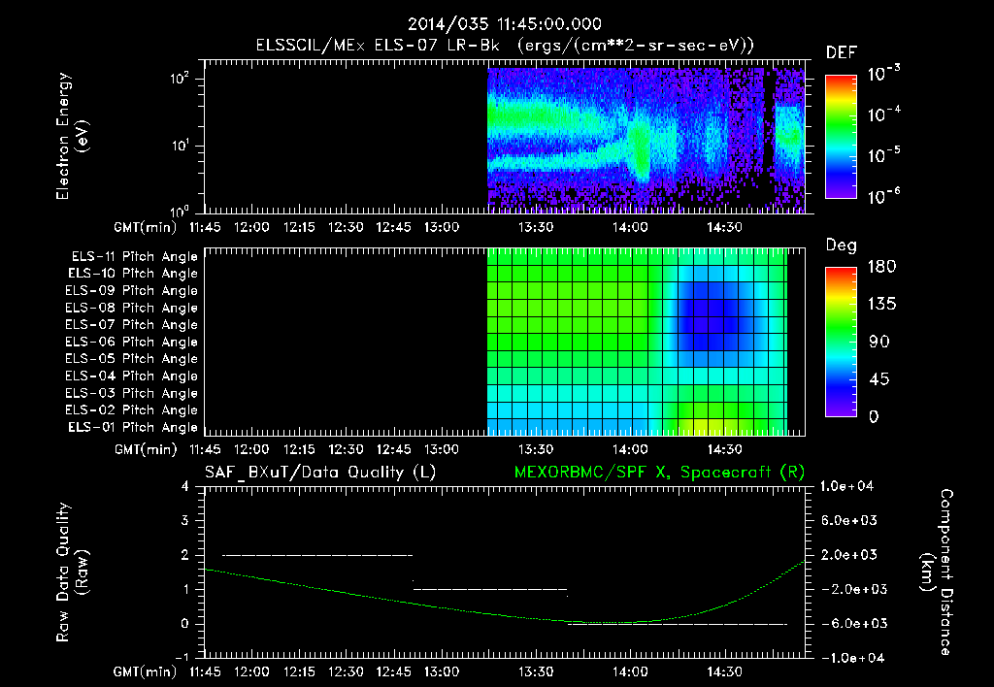Click the DEF color bar on the spectrogram
Image resolution: width=994 pixels, height=687 pixels.
841,136
